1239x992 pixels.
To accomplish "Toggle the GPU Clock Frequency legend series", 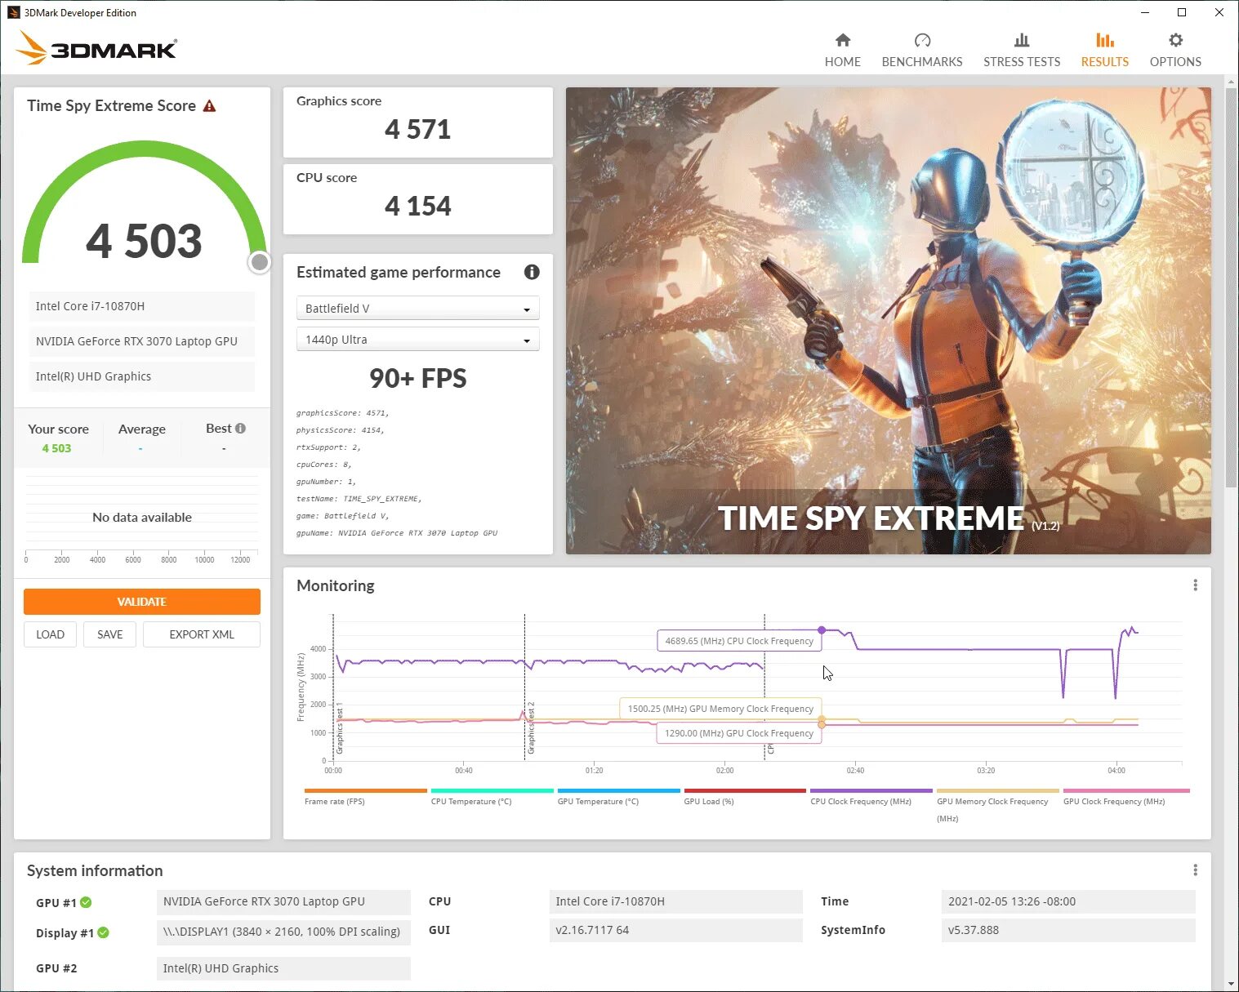I will click(1125, 797).
